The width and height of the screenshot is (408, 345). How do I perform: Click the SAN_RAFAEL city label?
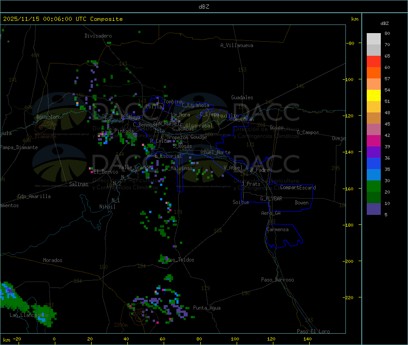167,123
